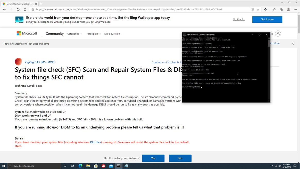Open the community sign-in avatar
Viewport: 300px width, 169px height.
(x=278, y=34)
